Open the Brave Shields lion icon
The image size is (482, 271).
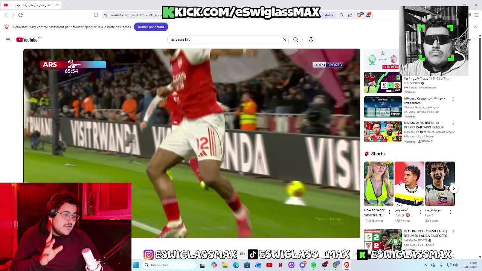pyautogui.click(x=359, y=15)
